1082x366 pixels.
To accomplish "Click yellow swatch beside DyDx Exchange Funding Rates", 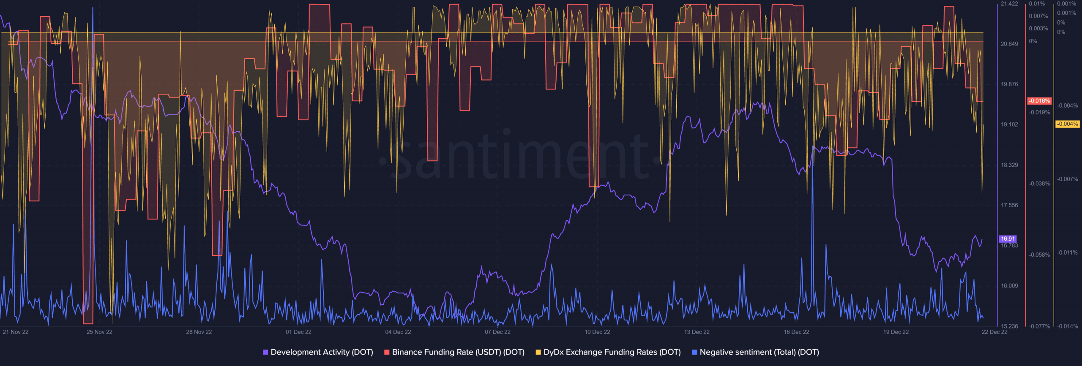I will click(x=538, y=352).
